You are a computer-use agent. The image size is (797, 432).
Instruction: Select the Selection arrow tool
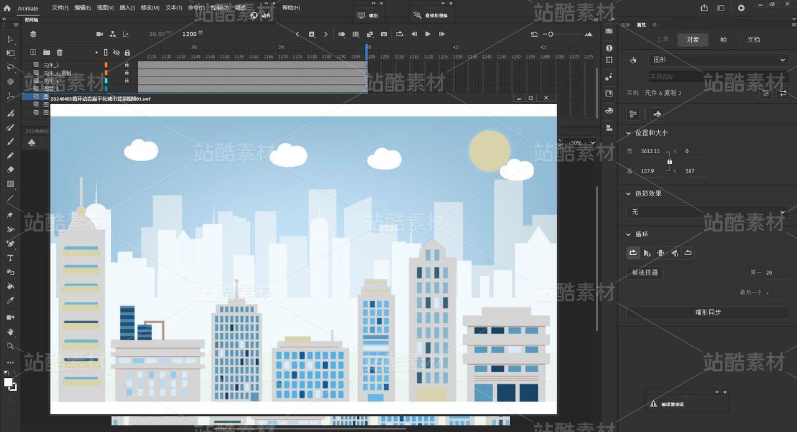[x=10, y=39]
